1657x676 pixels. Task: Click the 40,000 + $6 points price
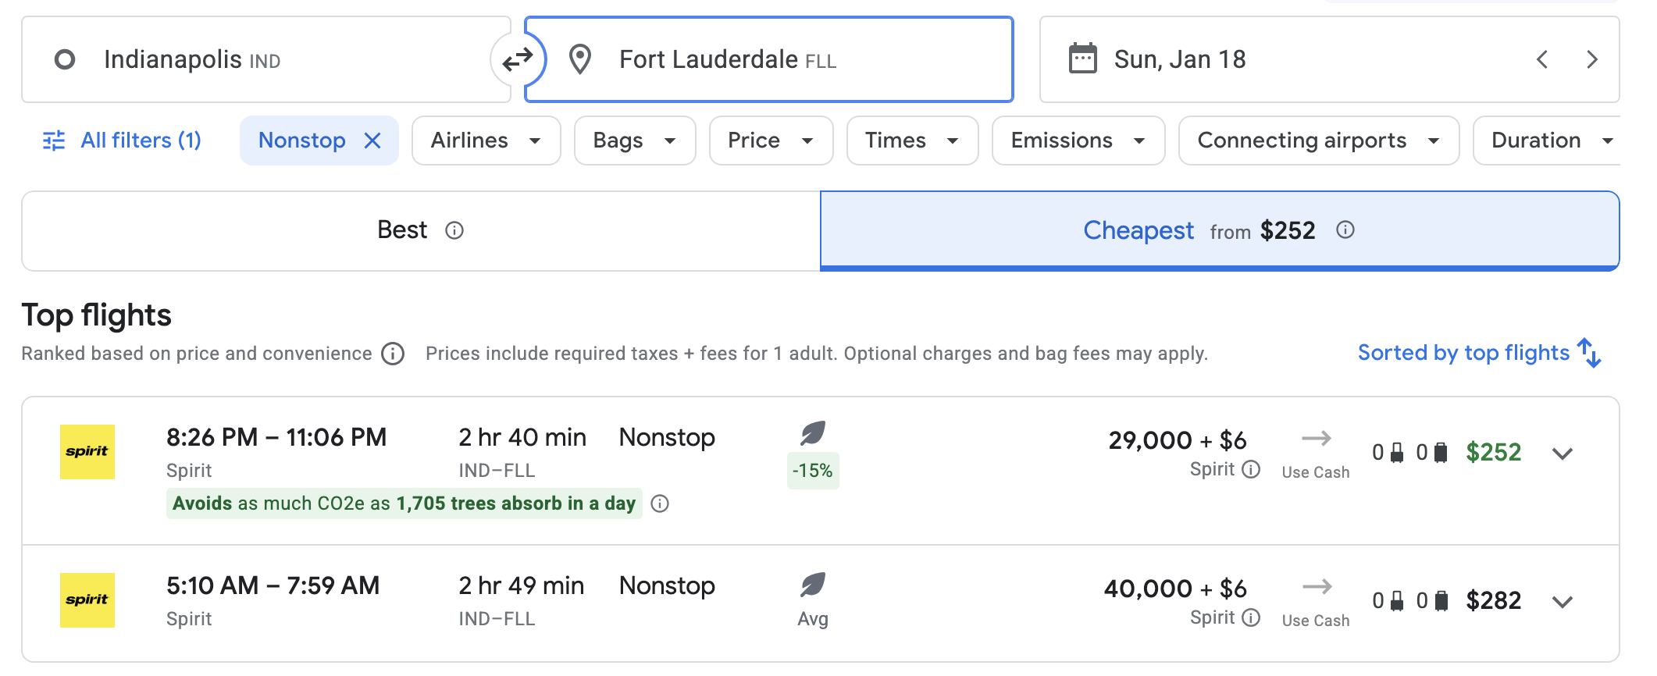pyautogui.click(x=1175, y=589)
